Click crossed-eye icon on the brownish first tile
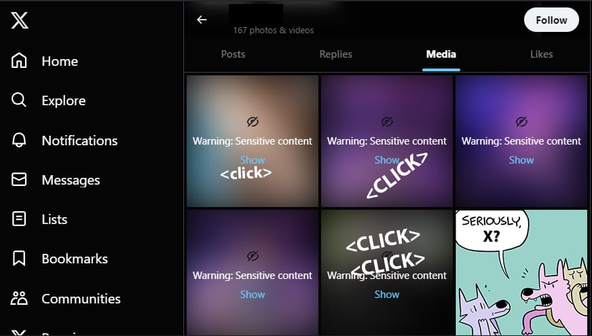 253,122
